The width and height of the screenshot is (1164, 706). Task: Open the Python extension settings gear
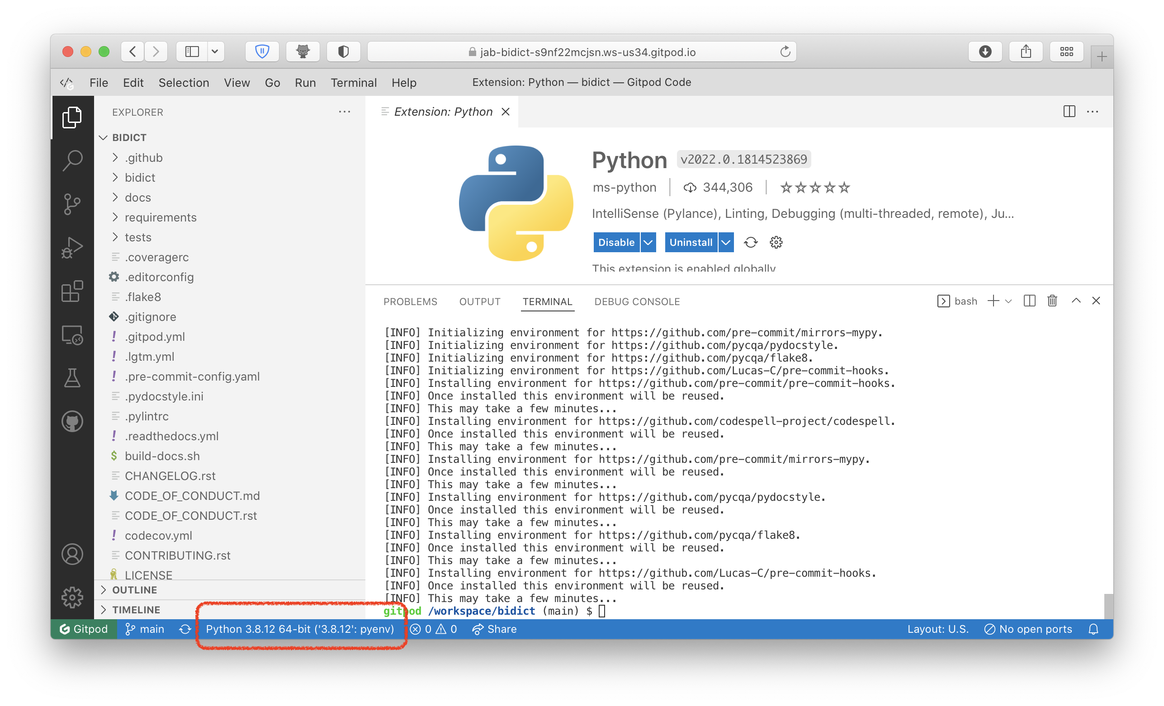pos(775,242)
